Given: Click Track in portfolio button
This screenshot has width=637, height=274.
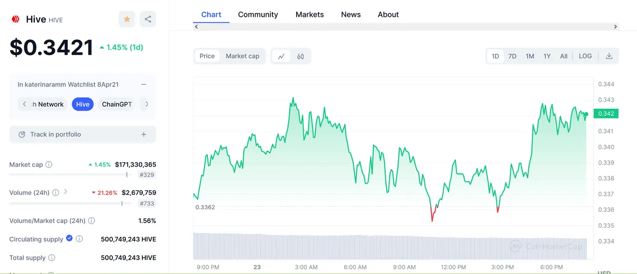Looking at the screenshot, I should (x=83, y=134).
